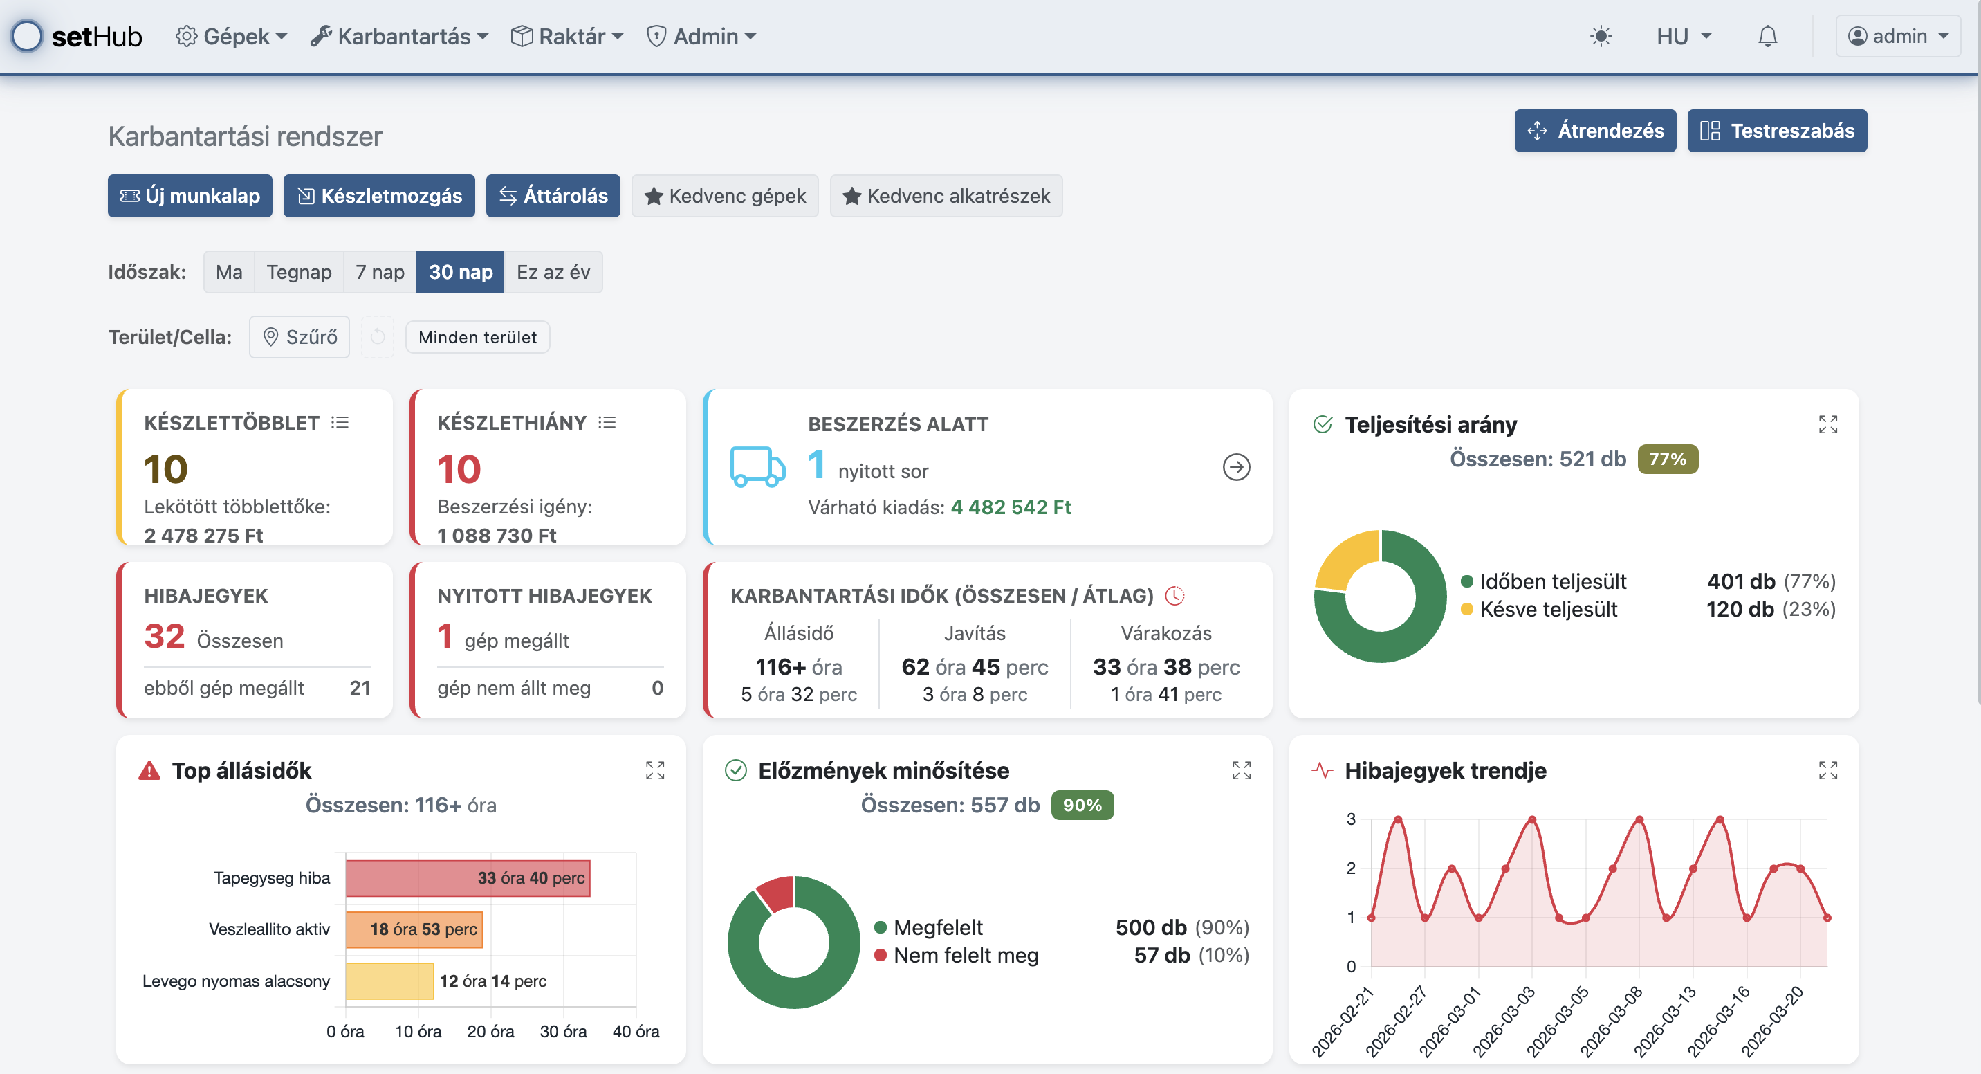Expand the Teljesítési arány chart fullscreen
Screen dimensions: 1981x1074
(x=1827, y=424)
